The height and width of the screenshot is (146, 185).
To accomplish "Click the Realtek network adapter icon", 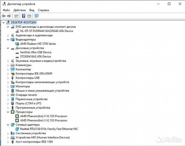I will 17,129.
